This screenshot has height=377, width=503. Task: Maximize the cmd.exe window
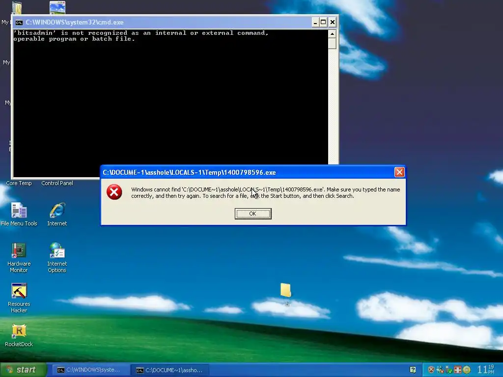(x=323, y=22)
